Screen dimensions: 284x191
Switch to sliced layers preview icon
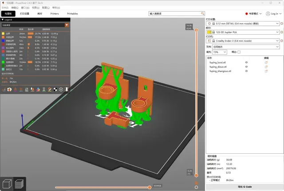[x=19, y=184]
